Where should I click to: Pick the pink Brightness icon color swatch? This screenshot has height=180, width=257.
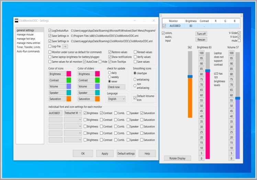[x=69, y=74]
